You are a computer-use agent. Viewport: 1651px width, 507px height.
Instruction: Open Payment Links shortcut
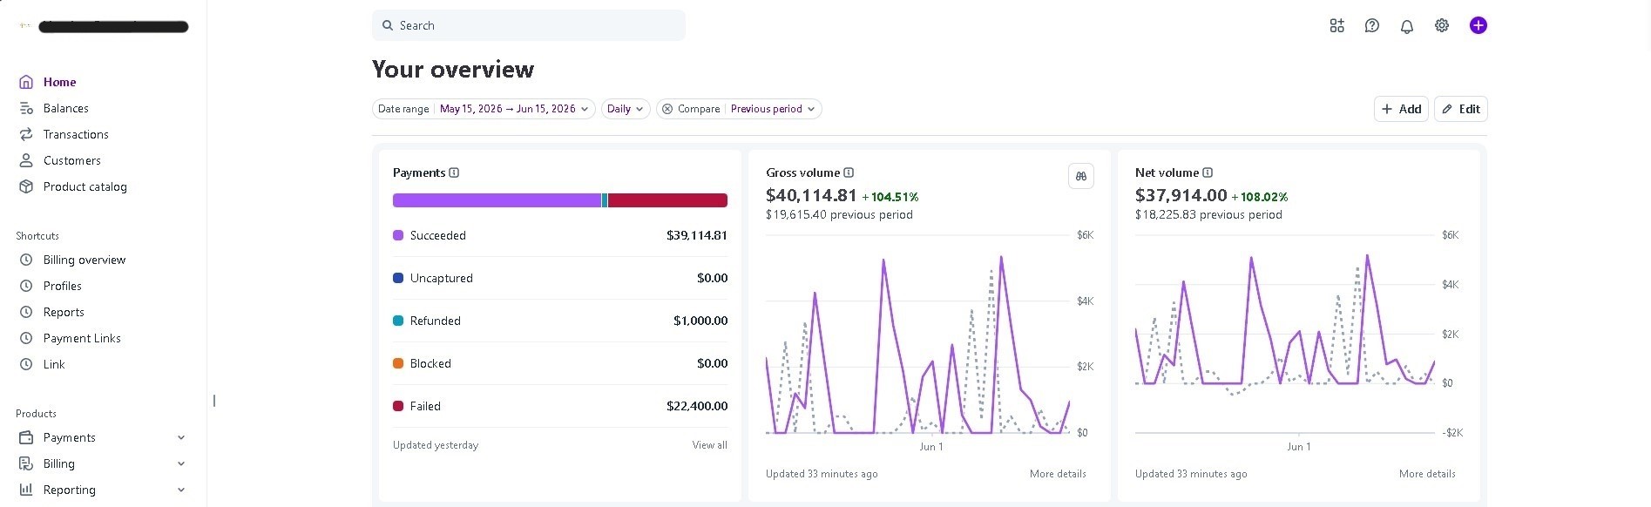(x=82, y=338)
